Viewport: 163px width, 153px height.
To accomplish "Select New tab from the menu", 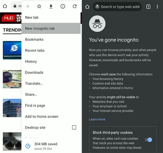I will pos(51,17).
